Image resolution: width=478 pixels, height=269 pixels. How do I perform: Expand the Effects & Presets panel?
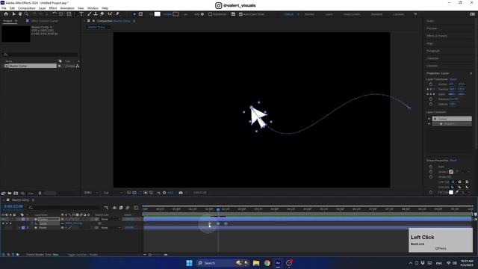[437, 36]
